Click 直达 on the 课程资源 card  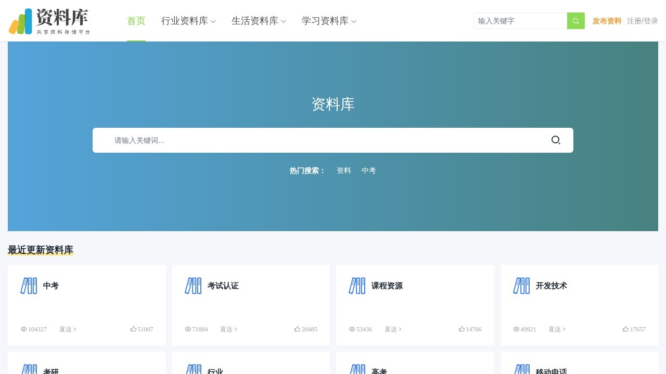[x=392, y=329]
